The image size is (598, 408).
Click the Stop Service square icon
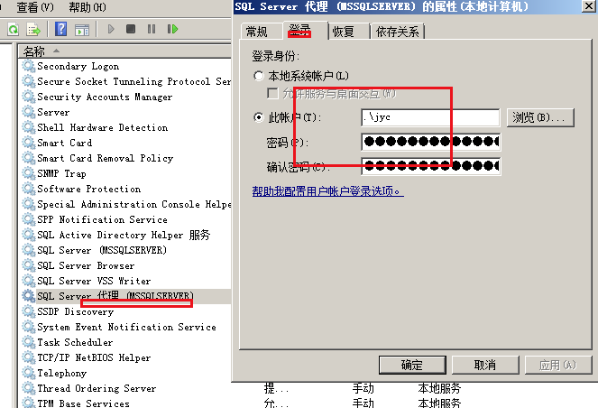(x=131, y=29)
